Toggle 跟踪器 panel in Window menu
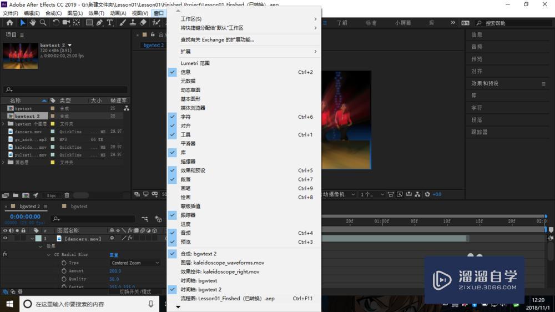This screenshot has height=312, width=555. (244, 215)
